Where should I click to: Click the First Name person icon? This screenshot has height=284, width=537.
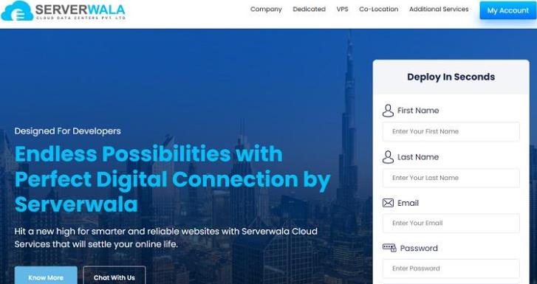click(388, 111)
